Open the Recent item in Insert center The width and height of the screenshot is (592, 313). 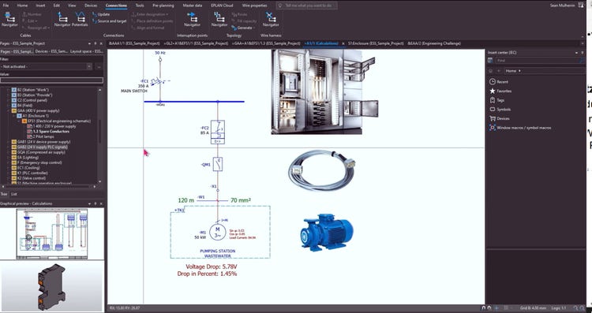pyautogui.click(x=499, y=81)
